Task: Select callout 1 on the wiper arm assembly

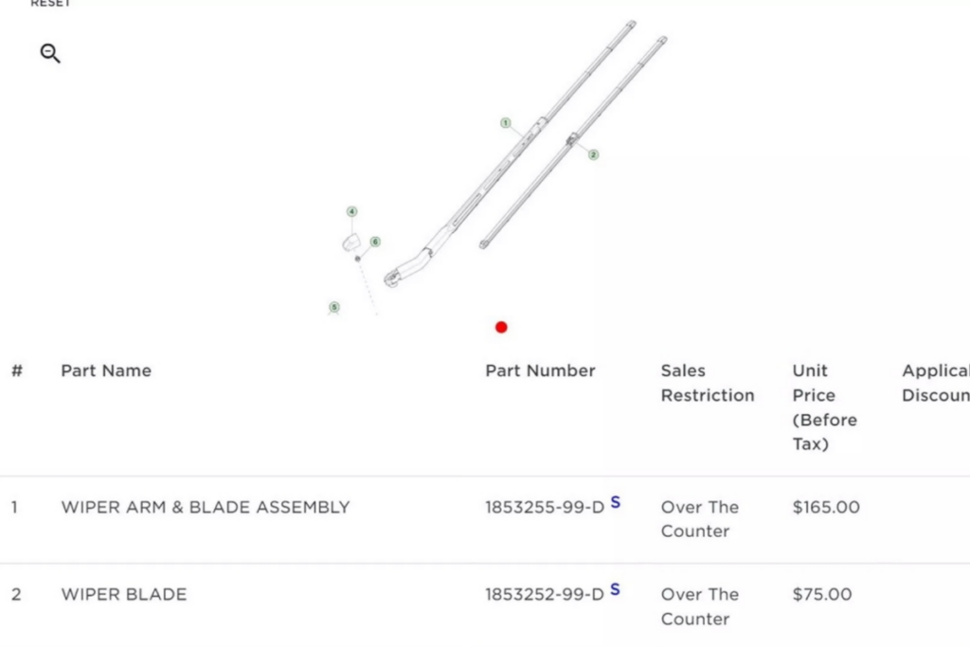Action: click(x=505, y=123)
